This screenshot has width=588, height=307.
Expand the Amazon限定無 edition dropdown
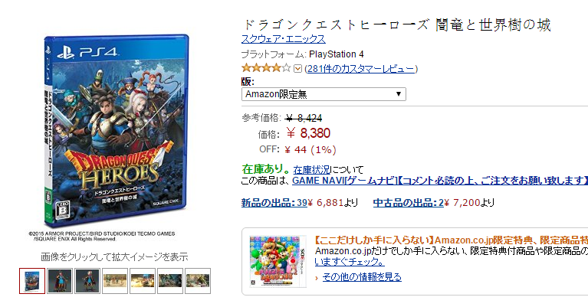pos(324,94)
